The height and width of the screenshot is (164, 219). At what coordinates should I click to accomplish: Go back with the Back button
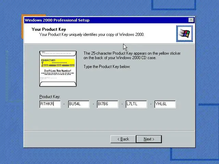point(123,139)
